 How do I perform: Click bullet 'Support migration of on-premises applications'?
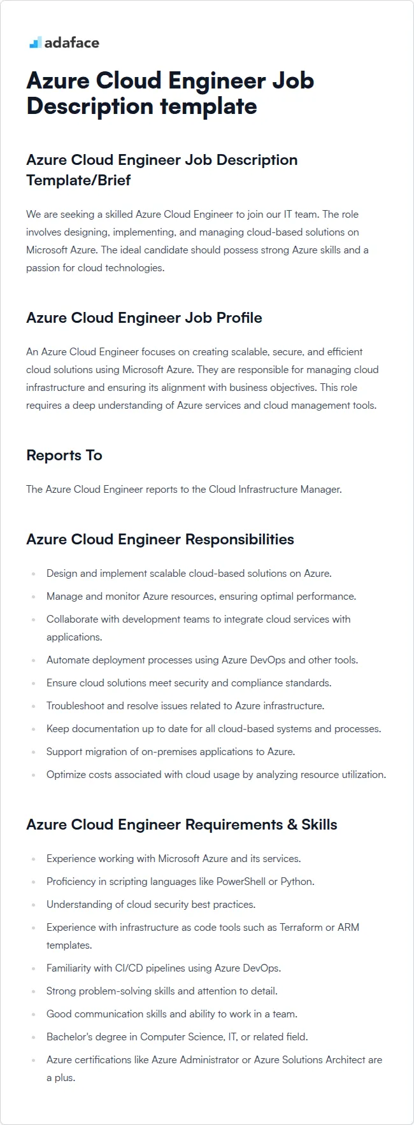[171, 751]
